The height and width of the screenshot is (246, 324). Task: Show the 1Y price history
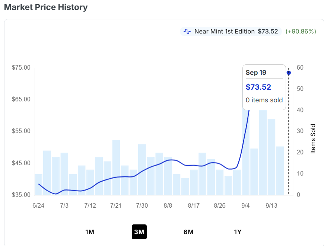[x=238, y=232]
